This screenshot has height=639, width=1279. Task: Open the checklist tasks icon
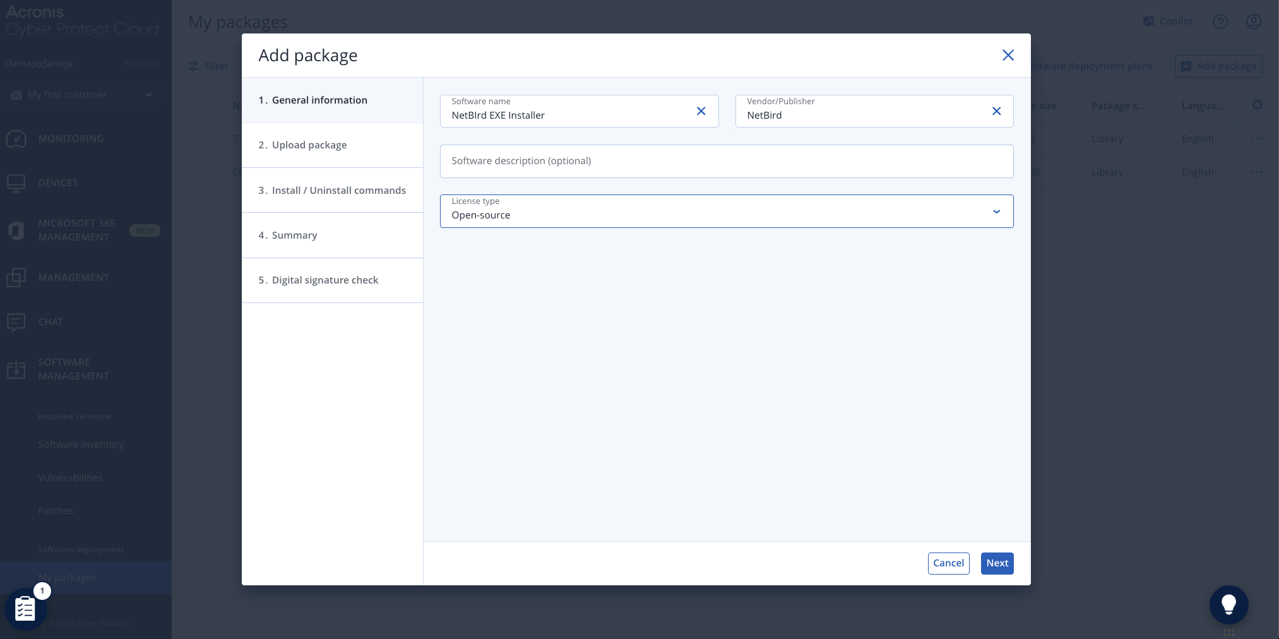click(25, 609)
